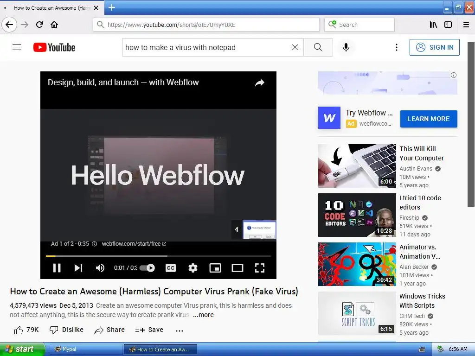475x356 pixels.
Task: Click the Dislike button
Action: coord(66,330)
